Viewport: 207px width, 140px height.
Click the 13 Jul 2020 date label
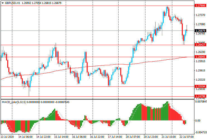[x=7, y=137]
